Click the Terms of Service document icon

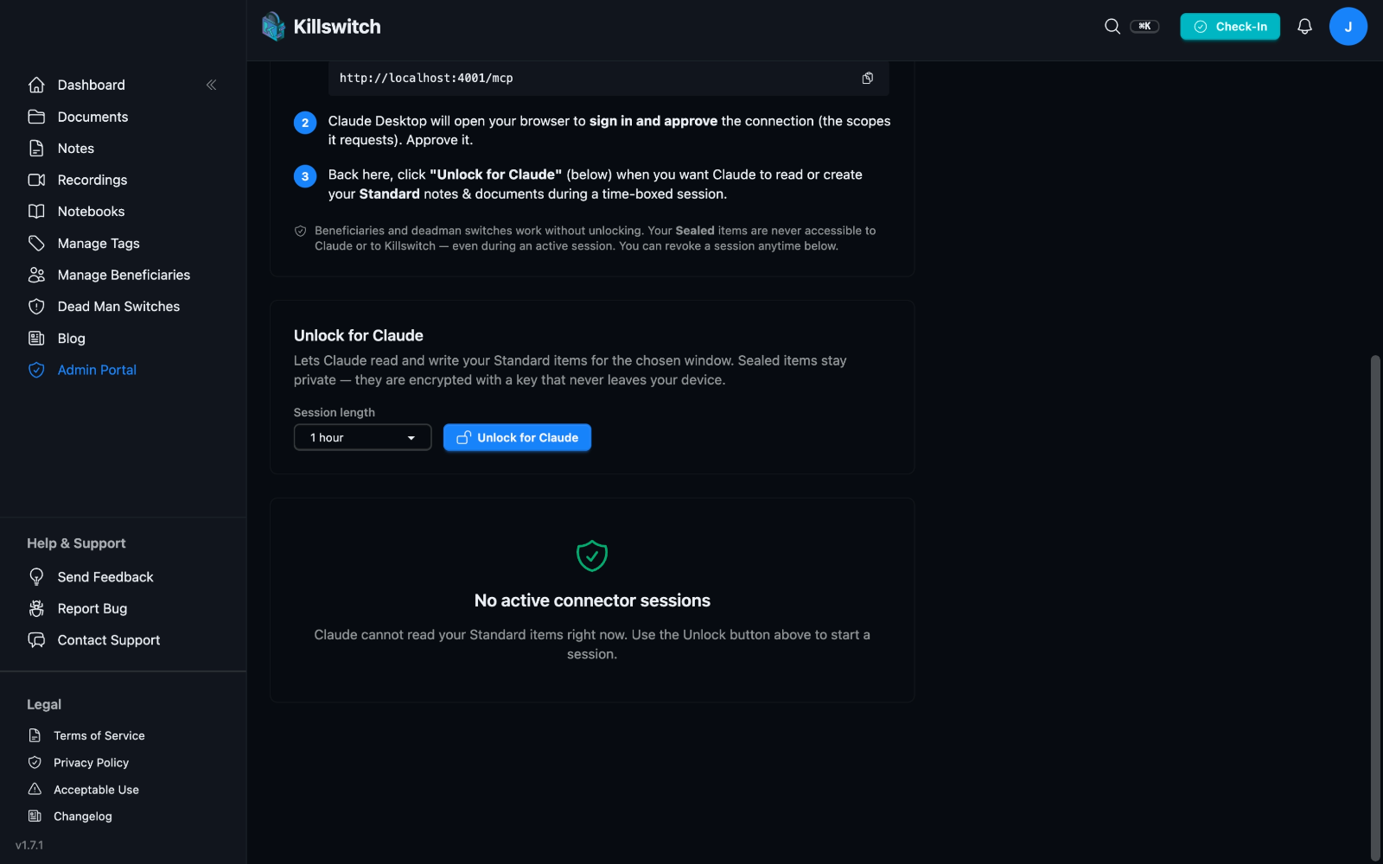click(x=35, y=735)
